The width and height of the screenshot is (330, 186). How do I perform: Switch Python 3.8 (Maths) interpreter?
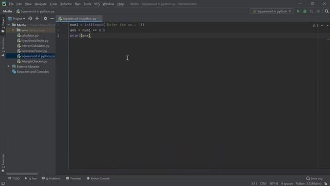pyautogui.click(x=308, y=183)
